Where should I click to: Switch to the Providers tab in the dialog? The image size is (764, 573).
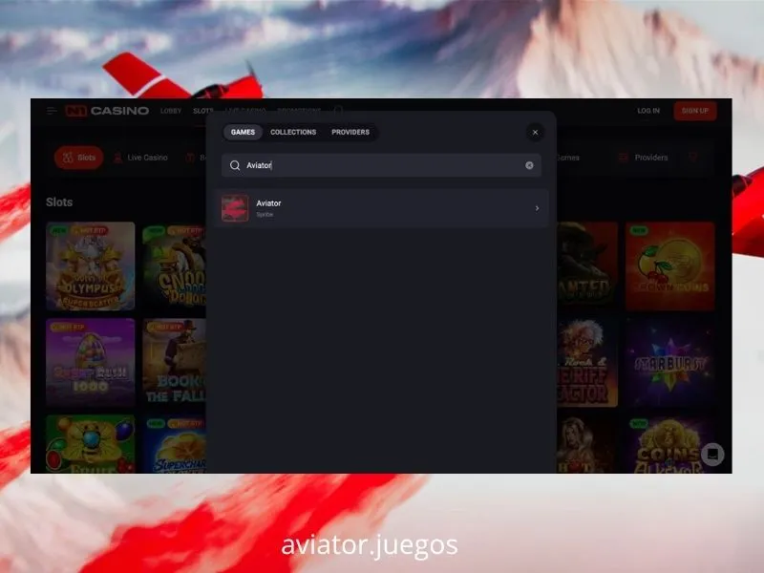point(350,132)
